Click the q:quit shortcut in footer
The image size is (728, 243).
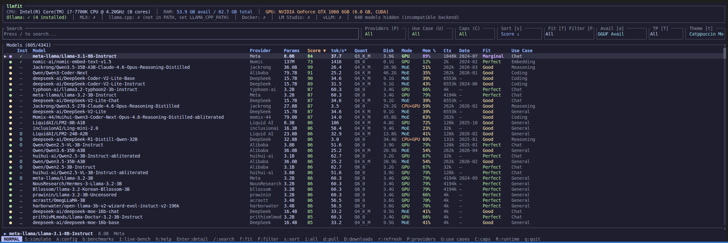point(532,239)
